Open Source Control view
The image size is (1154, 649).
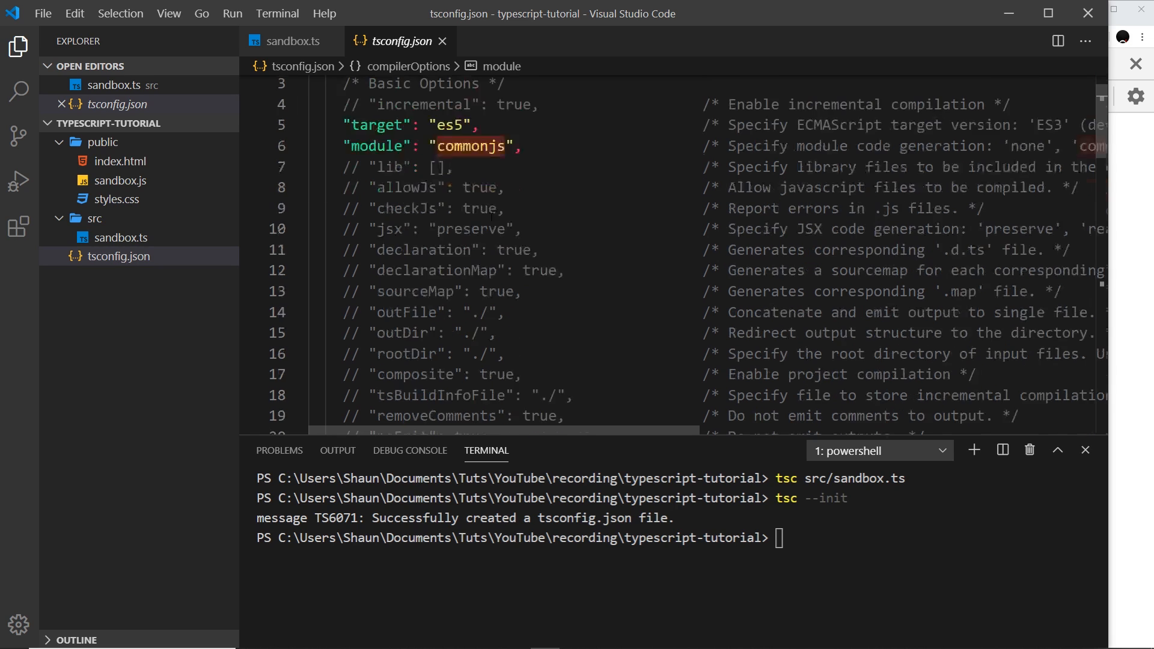click(x=19, y=136)
